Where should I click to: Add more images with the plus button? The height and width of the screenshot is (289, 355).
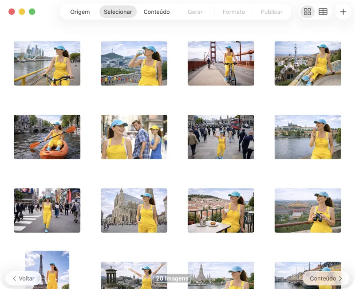tap(343, 12)
